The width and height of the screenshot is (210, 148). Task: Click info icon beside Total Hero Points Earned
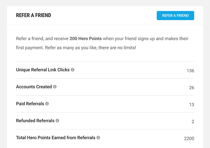pos(98,138)
